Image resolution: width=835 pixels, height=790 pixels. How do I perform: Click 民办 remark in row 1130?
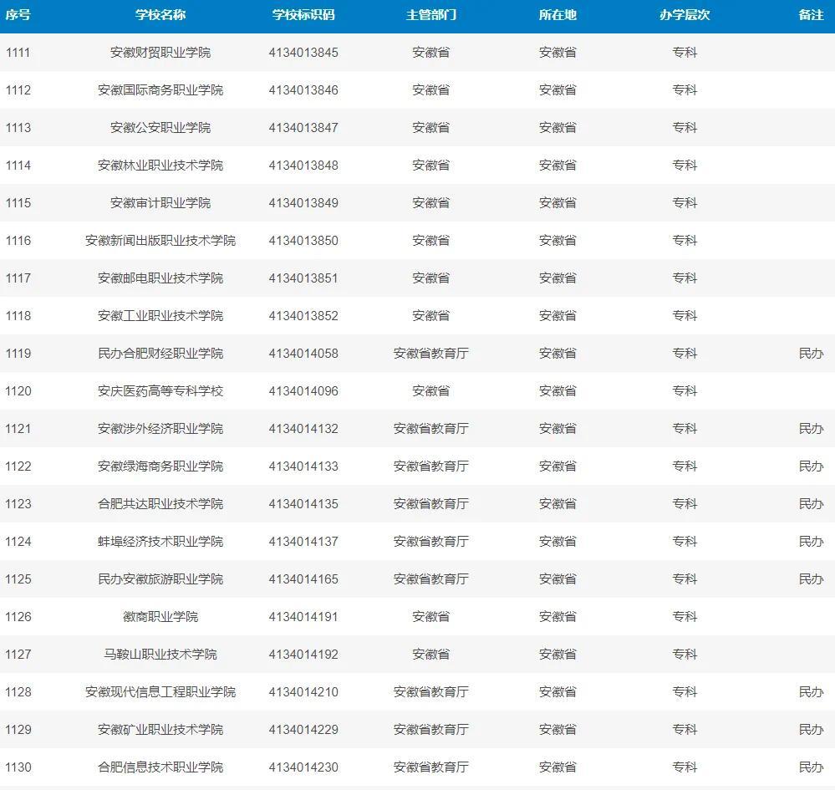(x=811, y=767)
